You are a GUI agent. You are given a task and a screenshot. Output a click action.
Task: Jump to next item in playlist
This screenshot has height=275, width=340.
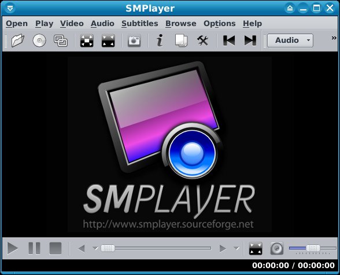[x=250, y=41]
